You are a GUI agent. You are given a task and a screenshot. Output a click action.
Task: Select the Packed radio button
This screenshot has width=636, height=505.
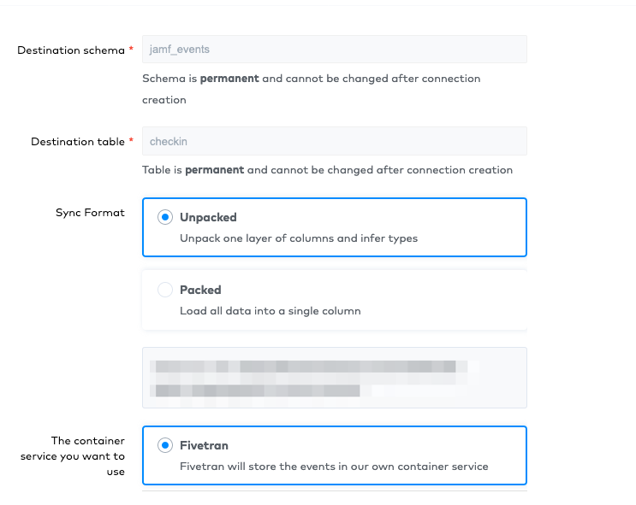165,290
